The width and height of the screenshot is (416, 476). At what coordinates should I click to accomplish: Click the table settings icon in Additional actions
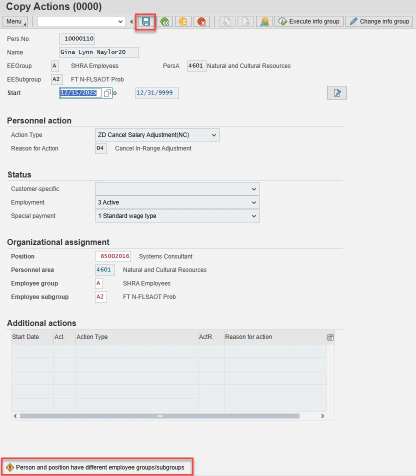tap(330, 337)
